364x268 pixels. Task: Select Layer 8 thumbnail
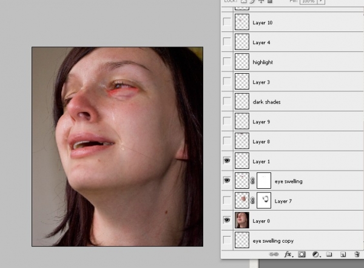(242, 141)
